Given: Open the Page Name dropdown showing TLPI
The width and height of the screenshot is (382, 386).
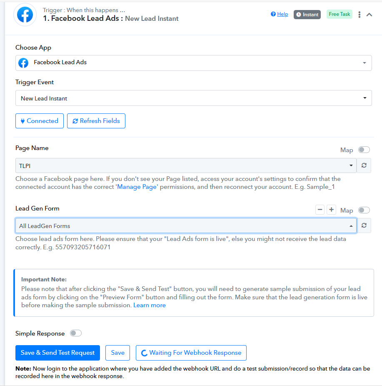Looking at the screenshot, I should [x=186, y=165].
